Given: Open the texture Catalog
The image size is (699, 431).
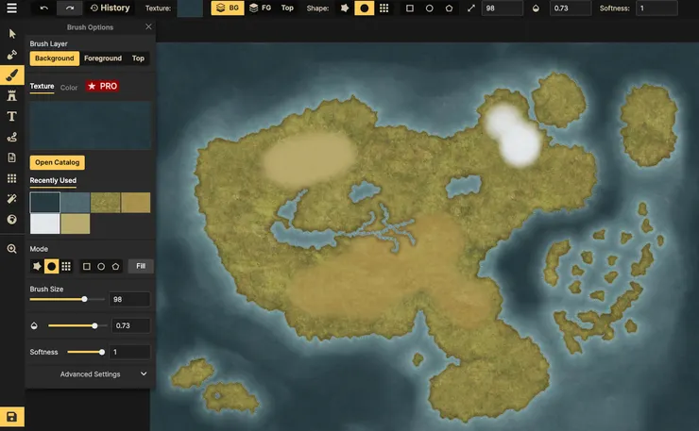Looking at the screenshot, I should point(57,162).
